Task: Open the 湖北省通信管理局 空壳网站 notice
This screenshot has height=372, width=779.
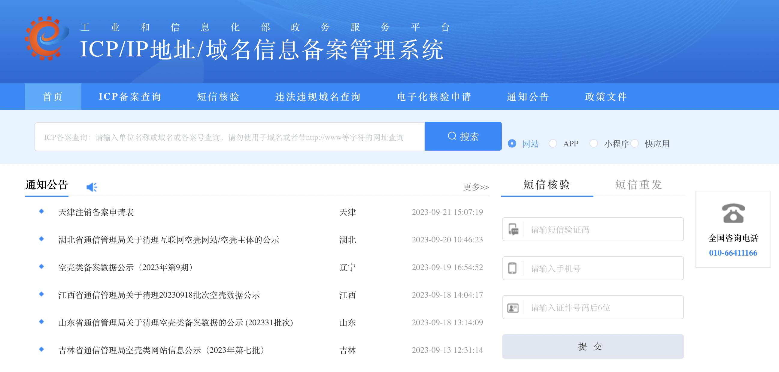Action: click(168, 240)
